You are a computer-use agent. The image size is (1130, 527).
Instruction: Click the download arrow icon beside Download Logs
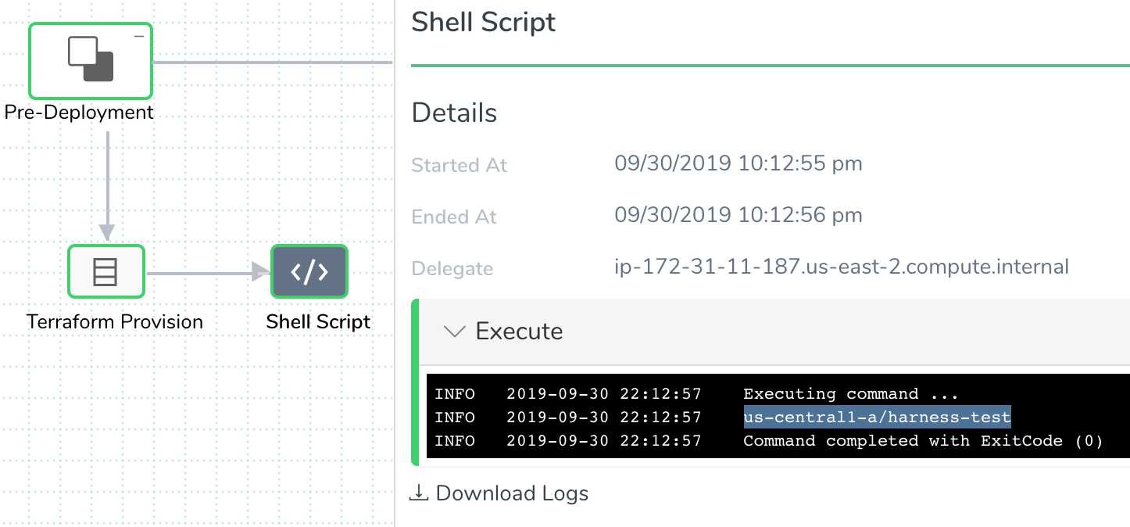click(x=420, y=493)
